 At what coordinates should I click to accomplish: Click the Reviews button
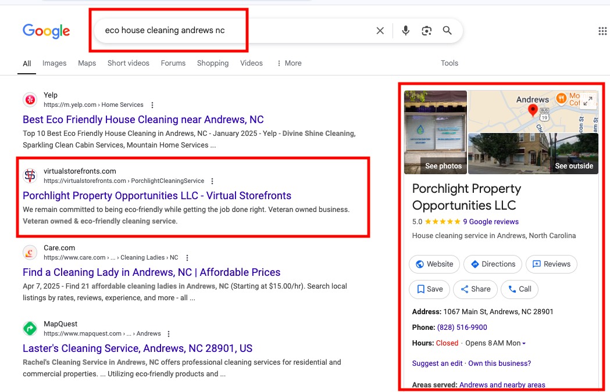(551, 264)
